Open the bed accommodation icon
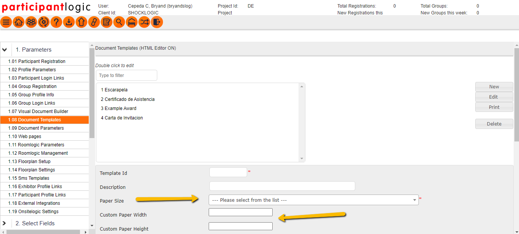The height and width of the screenshot is (234, 519). coord(132,22)
